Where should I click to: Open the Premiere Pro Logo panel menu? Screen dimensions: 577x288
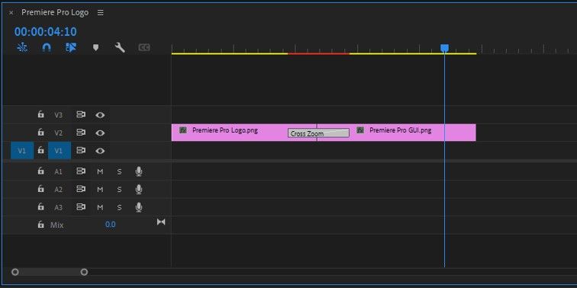click(x=101, y=12)
